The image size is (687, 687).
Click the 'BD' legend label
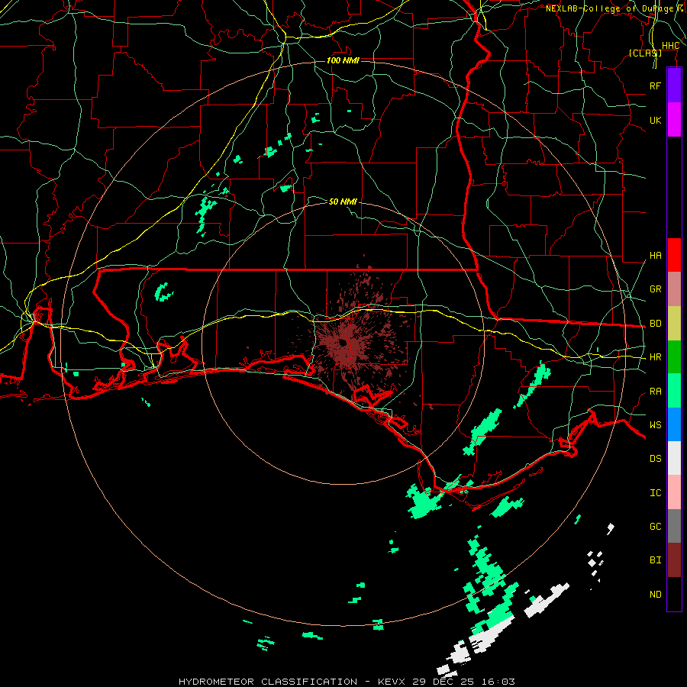click(655, 324)
